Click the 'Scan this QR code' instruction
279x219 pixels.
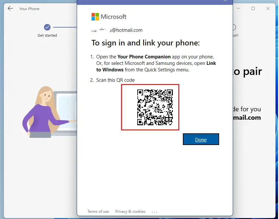coord(115,80)
